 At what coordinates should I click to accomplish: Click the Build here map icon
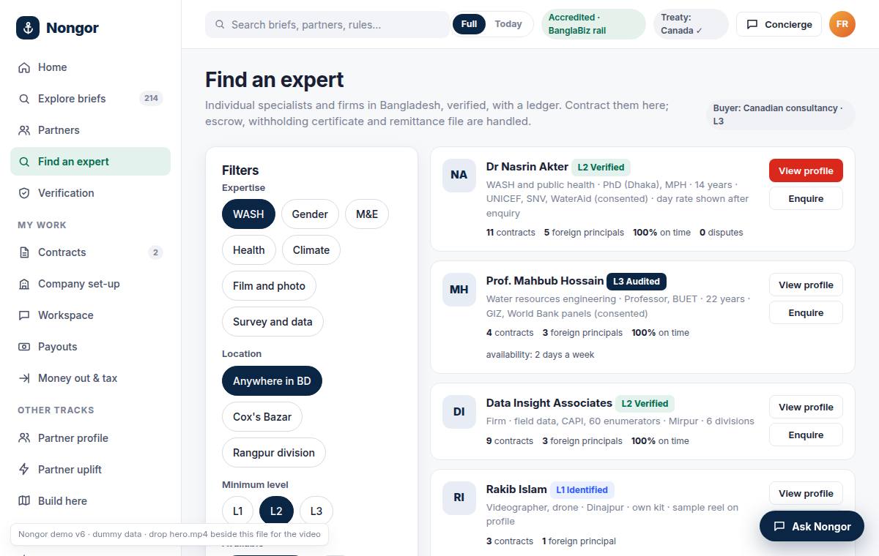pos(24,501)
